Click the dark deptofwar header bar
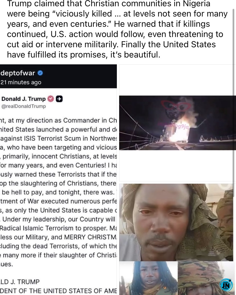 pyautogui.click(x=58, y=76)
